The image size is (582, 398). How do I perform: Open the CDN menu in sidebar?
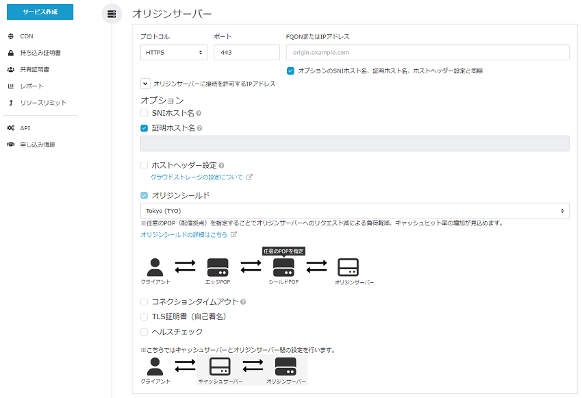point(27,36)
